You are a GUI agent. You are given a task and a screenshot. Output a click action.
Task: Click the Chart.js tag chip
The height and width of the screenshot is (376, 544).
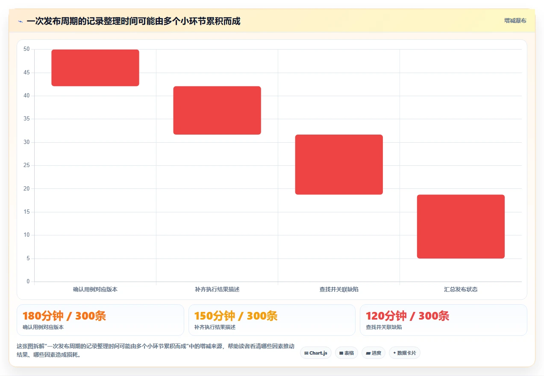tap(316, 353)
